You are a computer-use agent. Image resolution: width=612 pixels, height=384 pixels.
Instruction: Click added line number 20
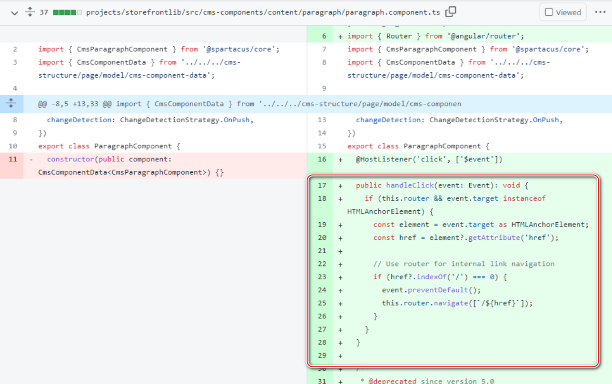point(322,237)
